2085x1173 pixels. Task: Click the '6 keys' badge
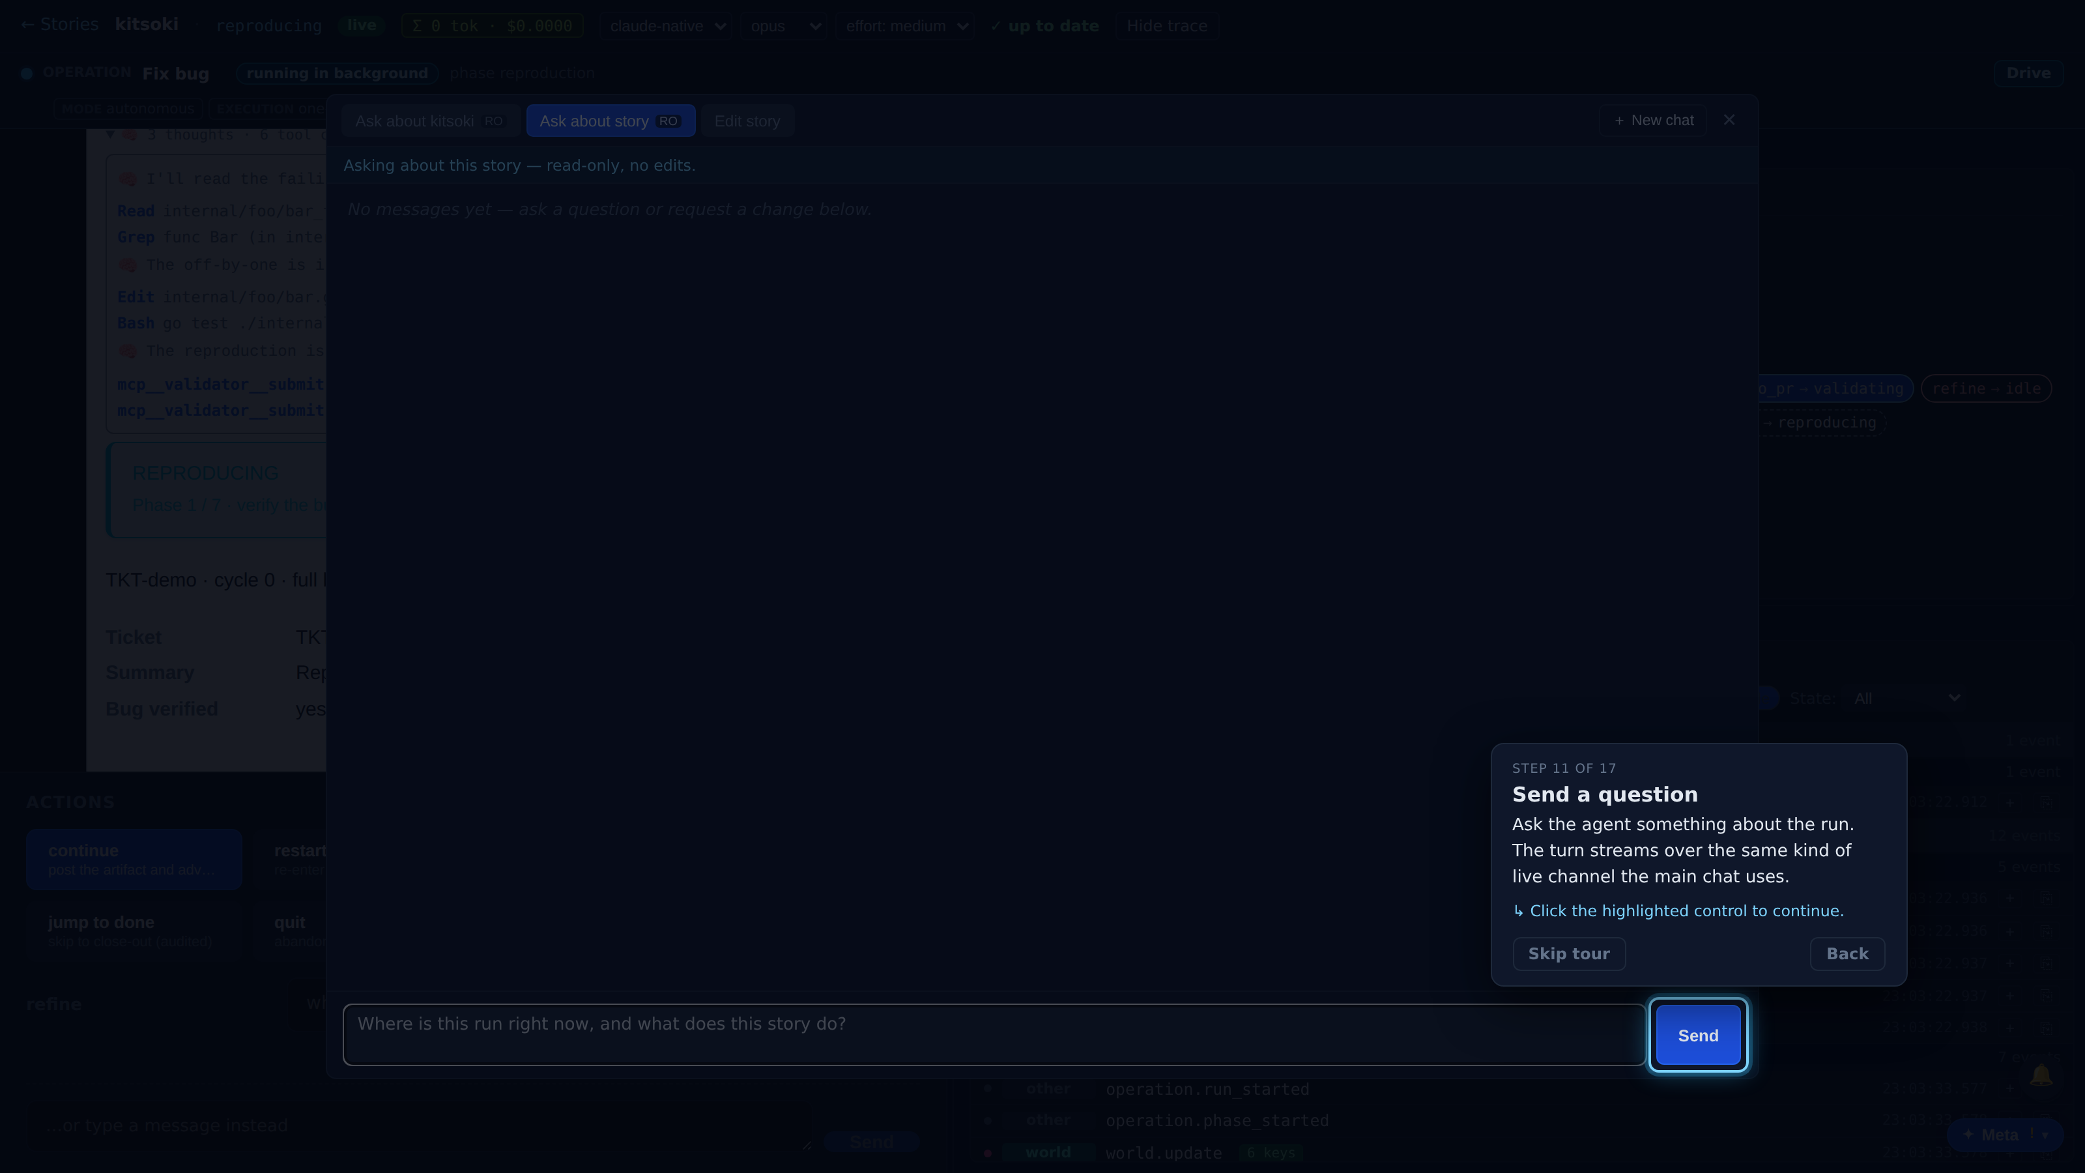click(x=1271, y=1153)
